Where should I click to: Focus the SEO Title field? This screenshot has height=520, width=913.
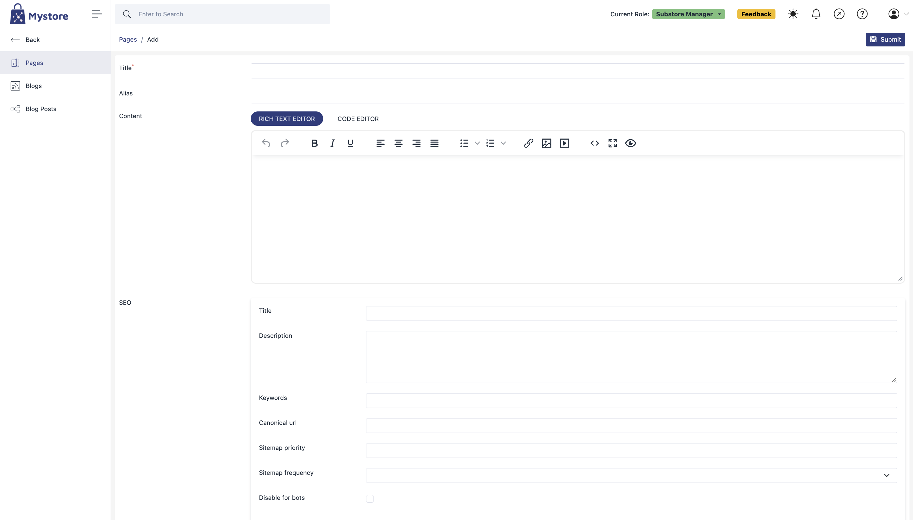[631, 313]
